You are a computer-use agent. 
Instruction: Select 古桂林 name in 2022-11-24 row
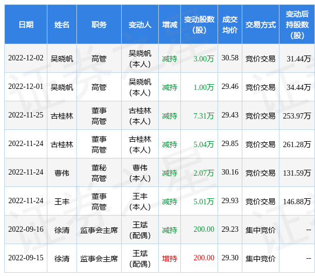click(x=62, y=144)
